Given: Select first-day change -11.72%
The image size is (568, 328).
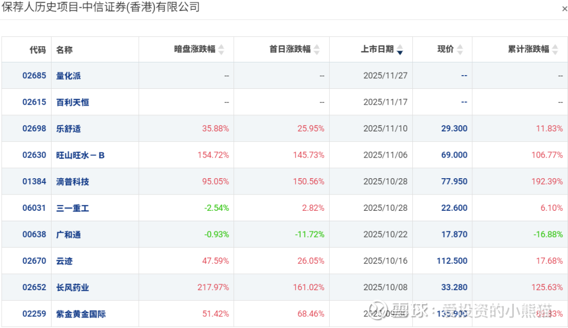Looking at the screenshot, I should point(310,234).
